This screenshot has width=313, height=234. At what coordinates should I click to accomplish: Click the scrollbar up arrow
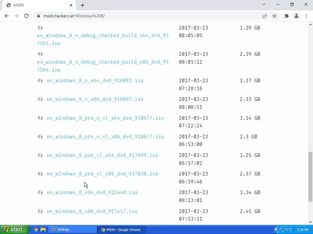310,24
